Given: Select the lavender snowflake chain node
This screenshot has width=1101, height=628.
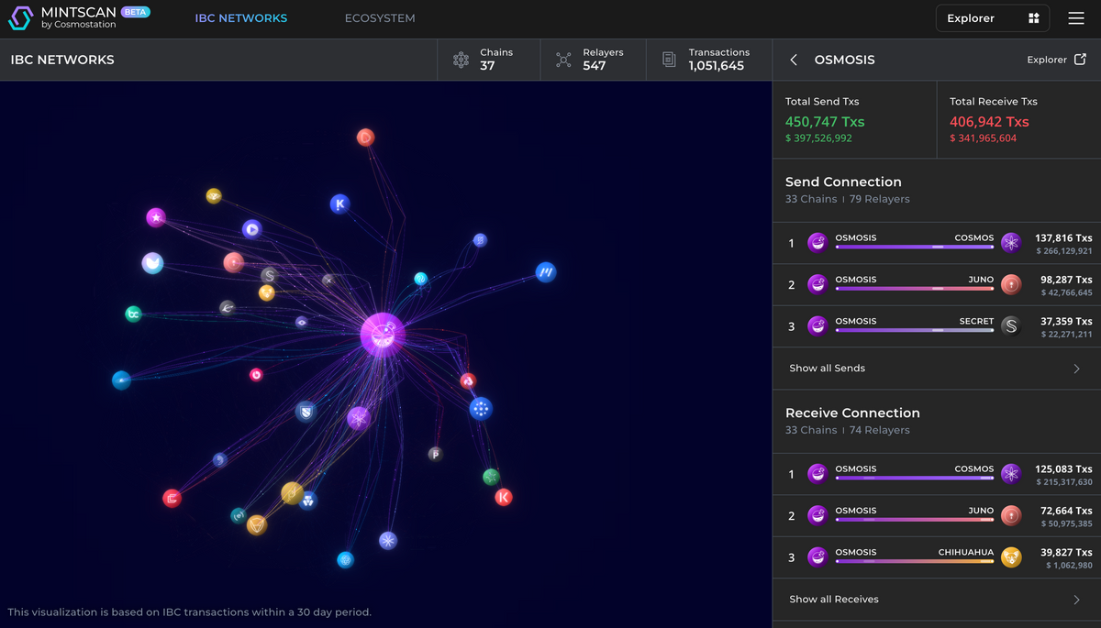Looking at the screenshot, I should click(388, 541).
